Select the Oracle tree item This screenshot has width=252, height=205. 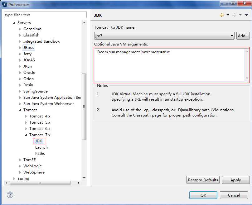pyautogui.click(x=29, y=73)
